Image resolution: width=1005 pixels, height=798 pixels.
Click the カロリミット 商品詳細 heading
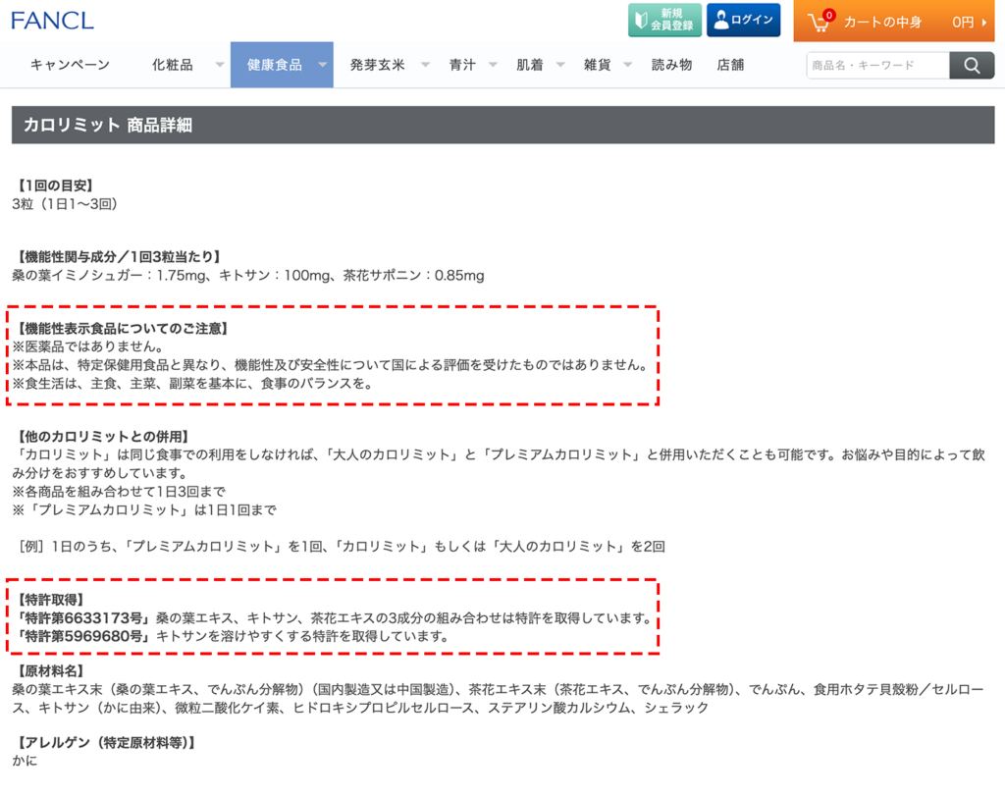pos(108,125)
